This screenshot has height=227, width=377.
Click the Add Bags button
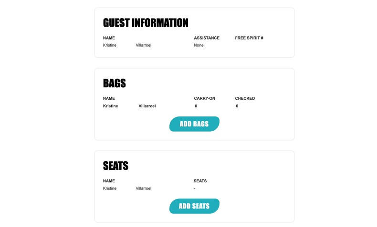coord(194,124)
